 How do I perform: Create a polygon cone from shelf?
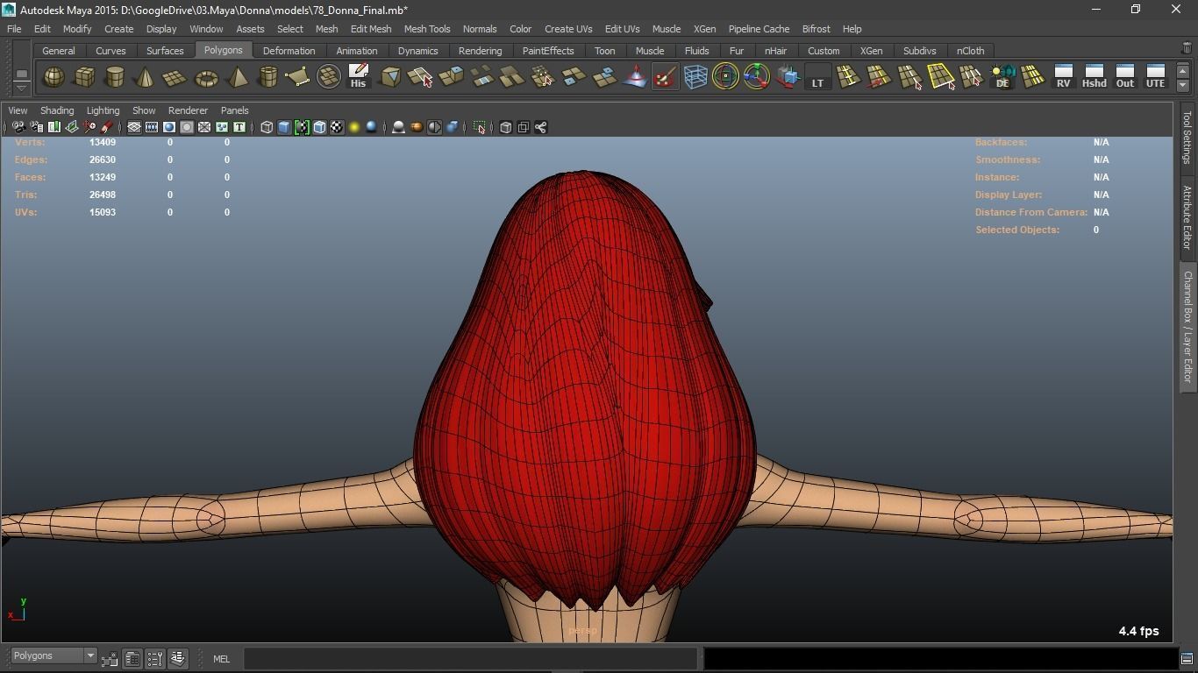(145, 77)
